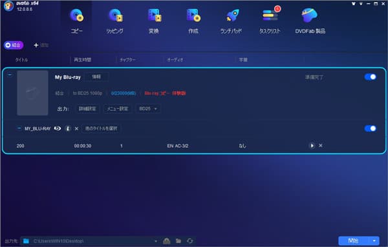
Task: Open the 作成 (Creator) module
Action: coord(193,21)
